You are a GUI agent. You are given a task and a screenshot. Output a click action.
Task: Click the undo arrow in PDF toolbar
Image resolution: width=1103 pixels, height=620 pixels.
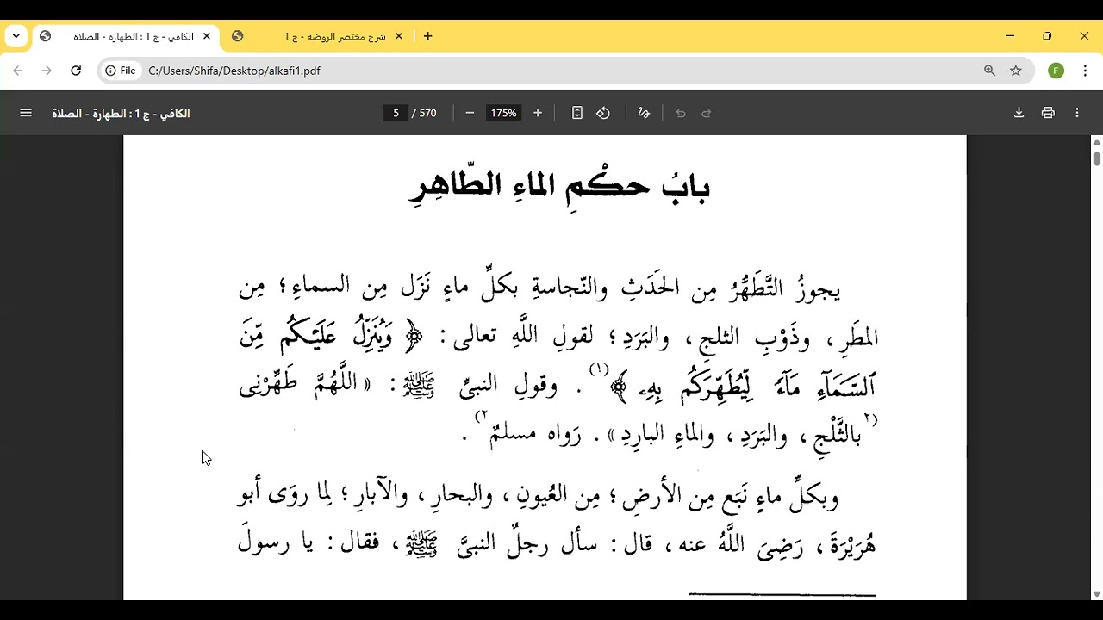(681, 113)
